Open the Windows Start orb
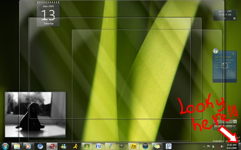 coord(5,146)
